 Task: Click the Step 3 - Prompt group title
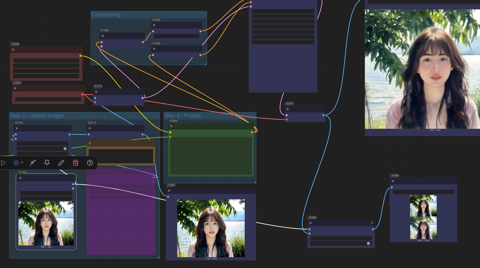pyautogui.click(x=183, y=116)
